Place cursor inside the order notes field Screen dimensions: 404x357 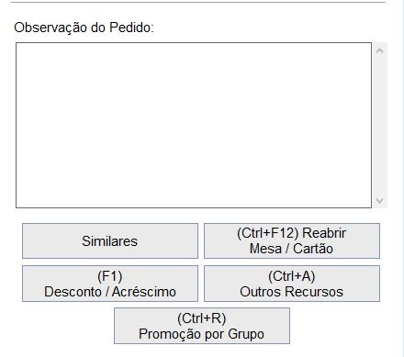(194, 126)
